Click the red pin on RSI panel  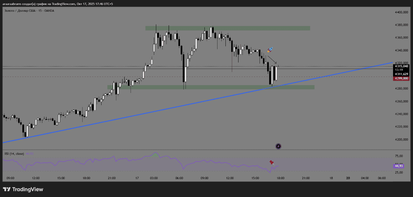tap(272, 162)
